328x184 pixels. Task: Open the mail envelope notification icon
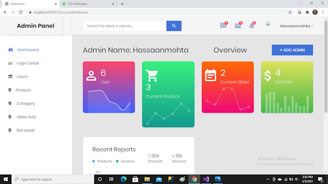click(238, 26)
